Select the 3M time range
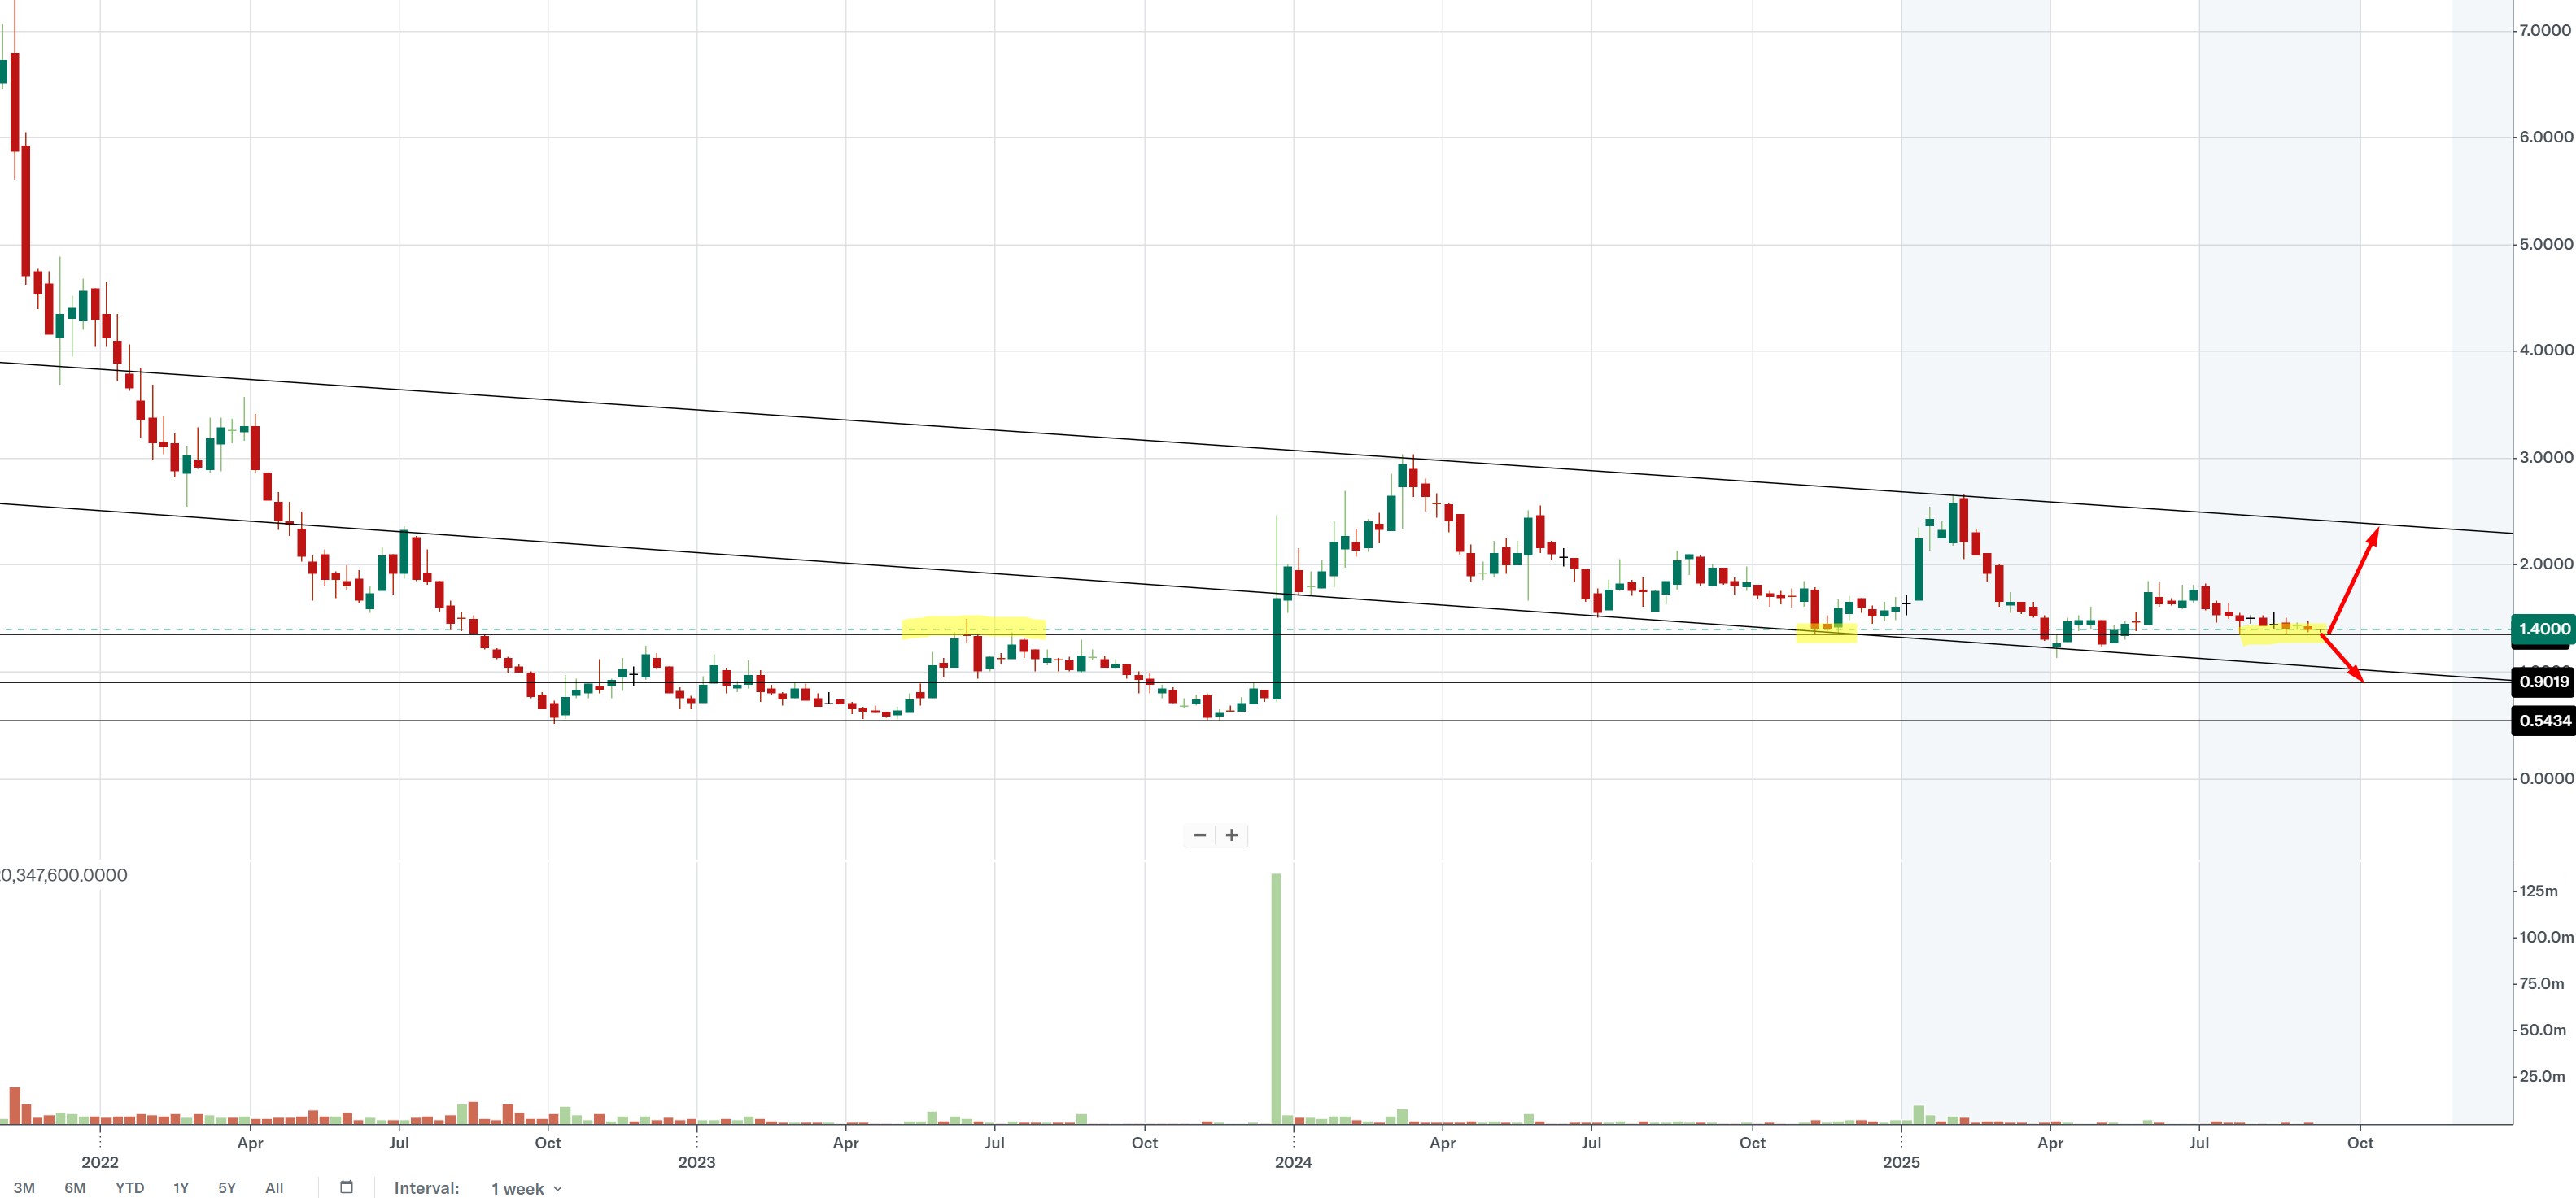Image resolution: width=2576 pixels, height=1198 pixels. pyautogui.click(x=24, y=1188)
